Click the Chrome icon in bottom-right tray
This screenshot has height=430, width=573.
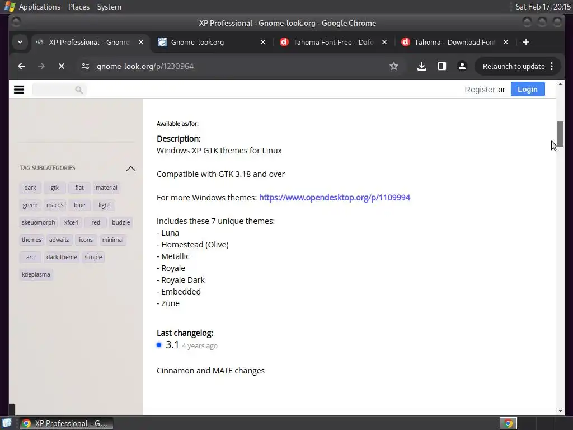click(508, 423)
